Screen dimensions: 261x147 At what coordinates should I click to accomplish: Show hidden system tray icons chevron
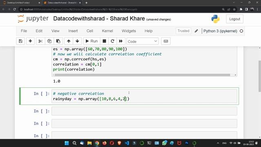(x=218, y=143)
